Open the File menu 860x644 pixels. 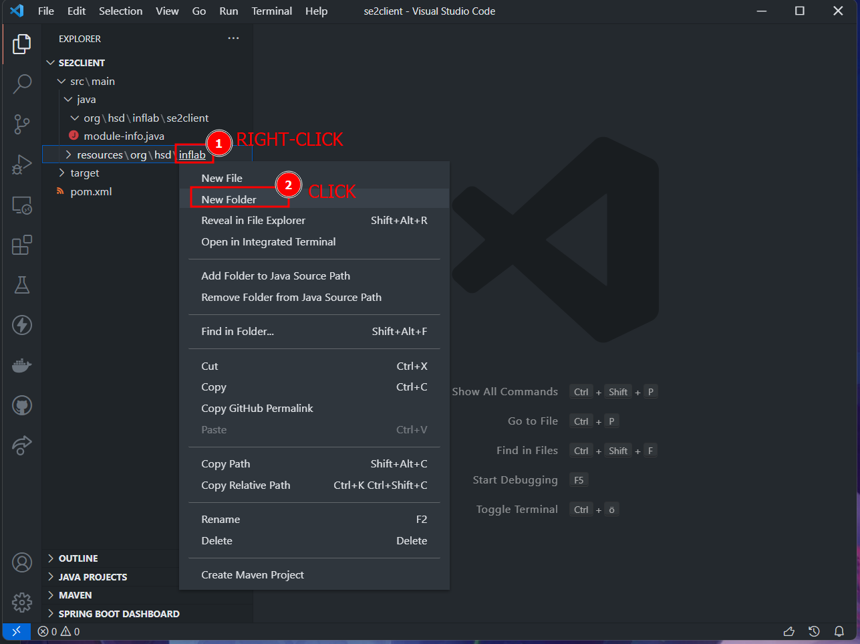(x=46, y=11)
